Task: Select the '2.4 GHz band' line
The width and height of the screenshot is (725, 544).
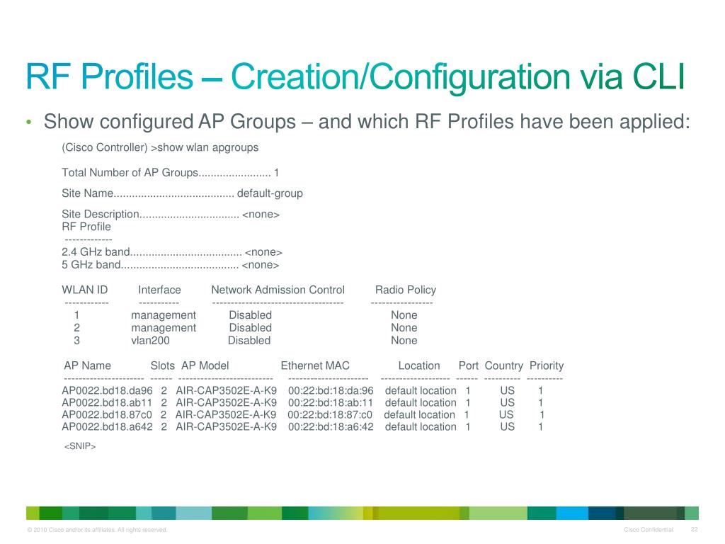Action: click(172, 252)
